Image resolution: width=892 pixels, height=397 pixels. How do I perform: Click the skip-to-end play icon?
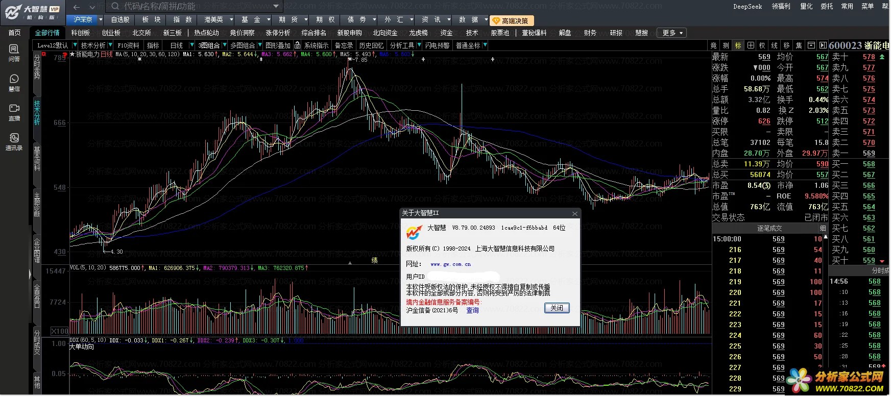click(823, 45)
